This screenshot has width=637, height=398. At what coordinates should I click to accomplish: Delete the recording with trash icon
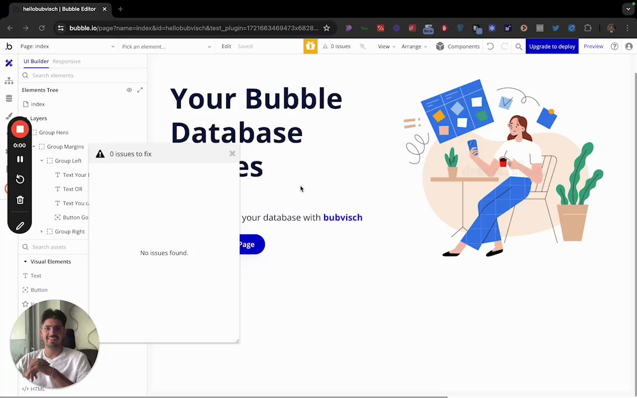pos(20,200)
